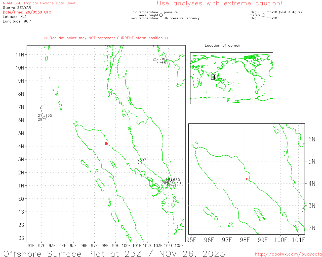Click the red 'Date/Time: 26/0530 UTC' text
This screenshot has width=322, height=257.
(x=27, y=12)
